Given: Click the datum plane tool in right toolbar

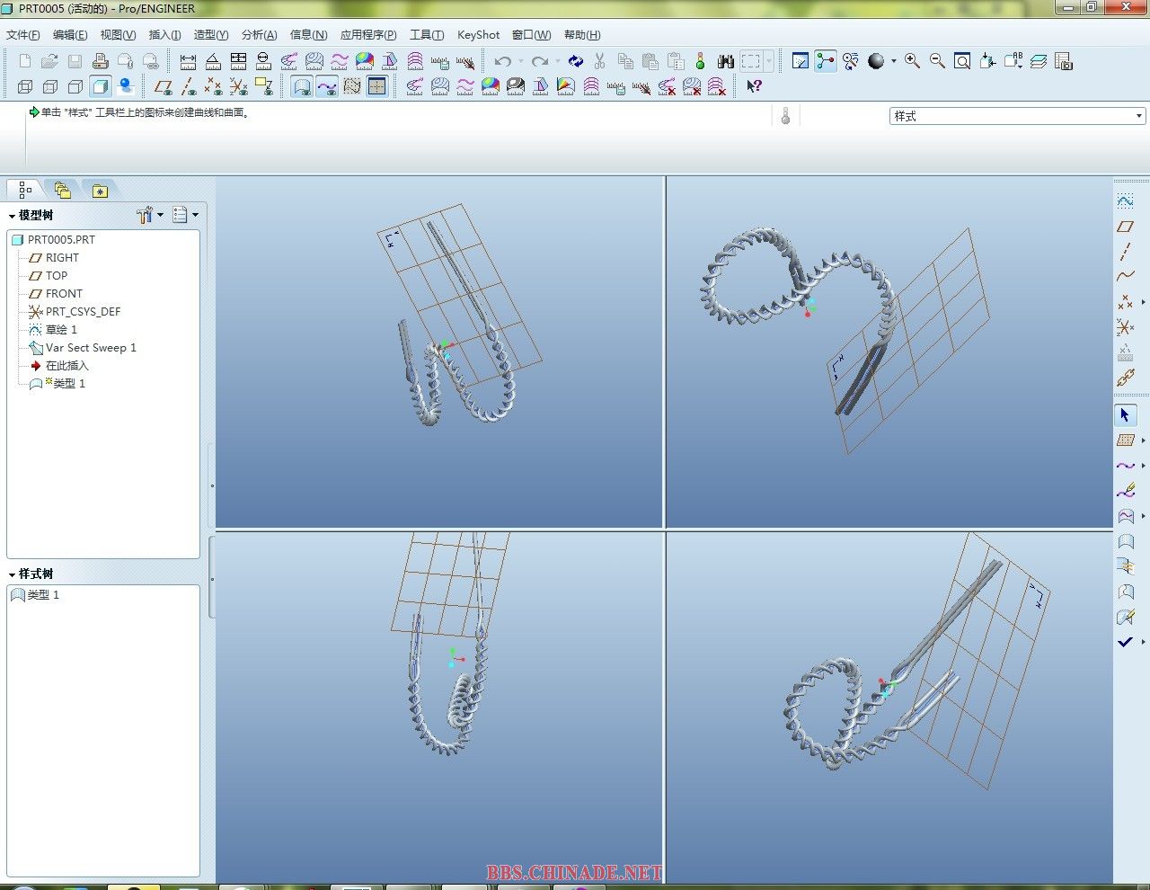Looking at the screenshot, I should pyautogui.click(x=1125, y=227).
